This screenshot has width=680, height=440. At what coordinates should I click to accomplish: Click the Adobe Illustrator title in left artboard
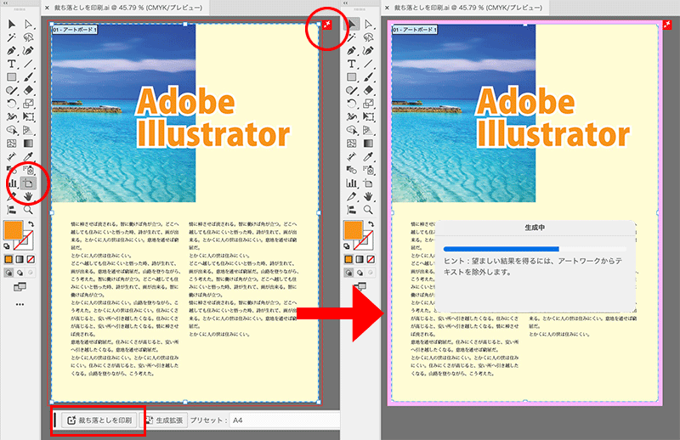tap(212, 117)
